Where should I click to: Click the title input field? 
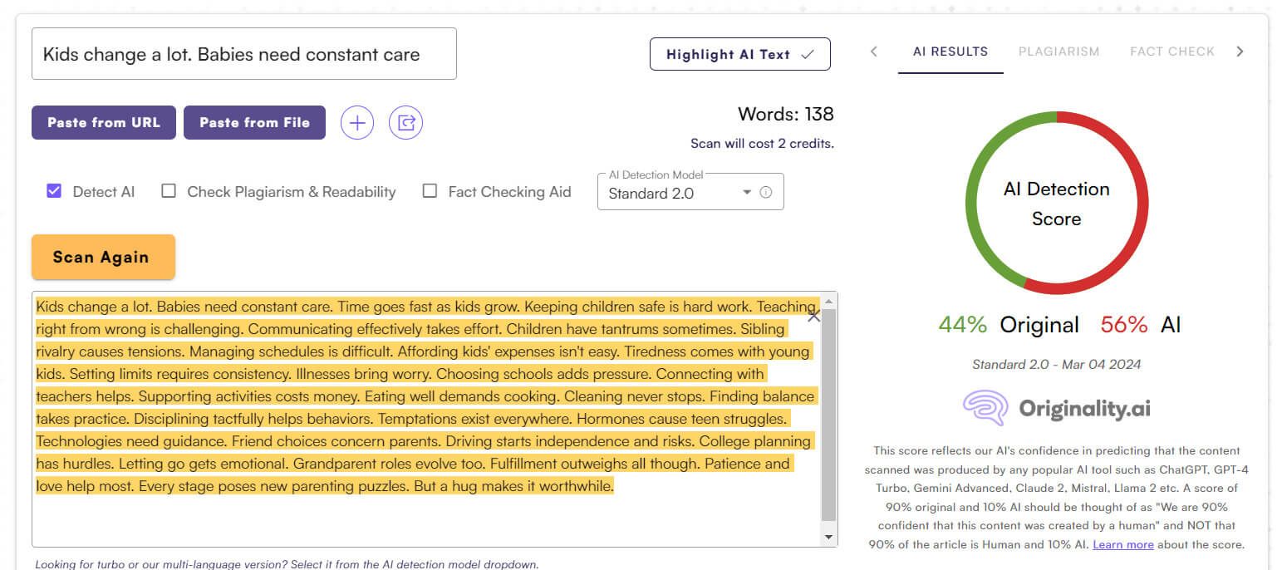point(244,54)
